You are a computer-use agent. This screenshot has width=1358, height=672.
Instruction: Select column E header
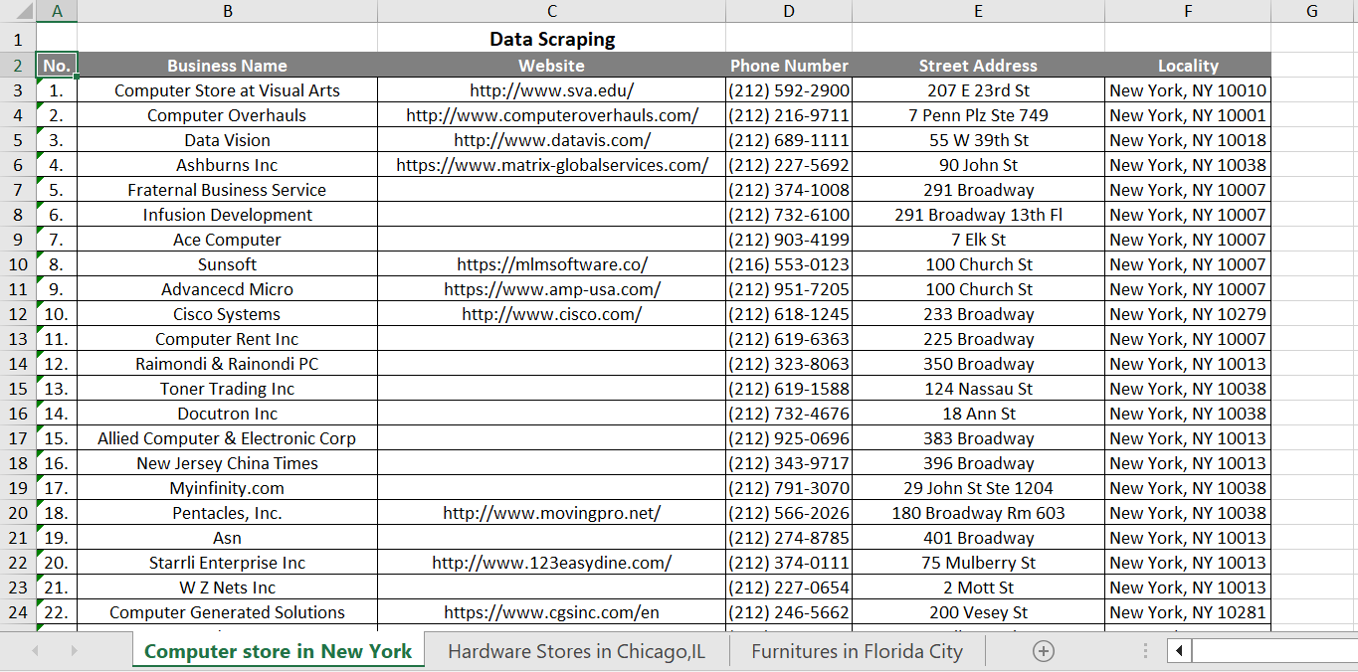[978, 11]
